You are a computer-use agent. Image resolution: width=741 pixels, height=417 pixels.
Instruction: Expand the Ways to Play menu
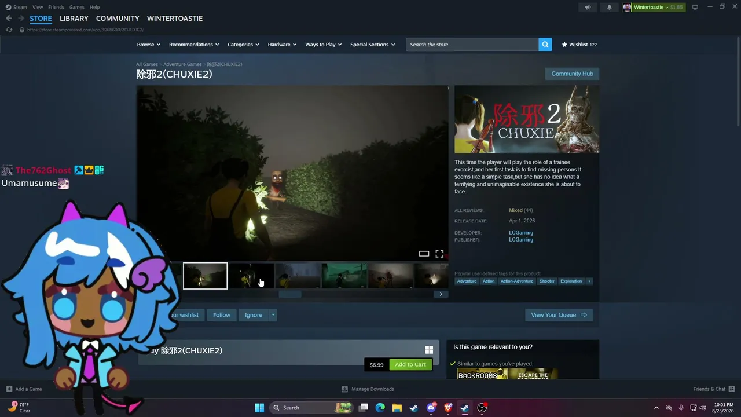[x=324, y=45]
